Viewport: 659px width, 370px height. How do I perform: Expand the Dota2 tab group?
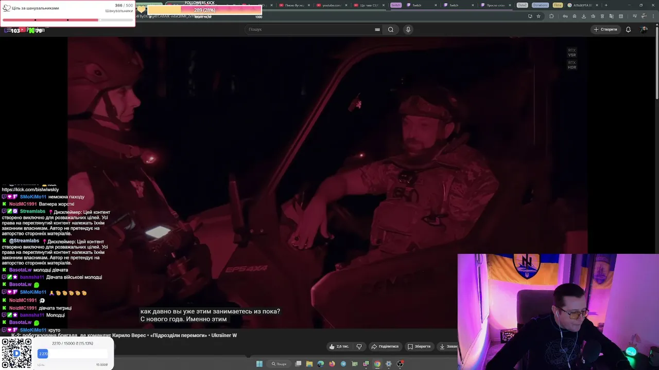(522, 5)
